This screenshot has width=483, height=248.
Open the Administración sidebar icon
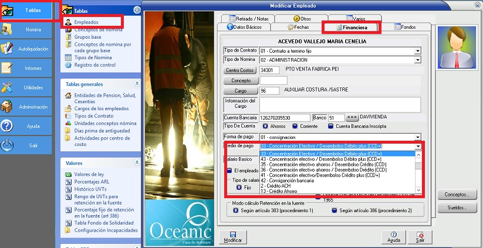(x=8, y=107)
